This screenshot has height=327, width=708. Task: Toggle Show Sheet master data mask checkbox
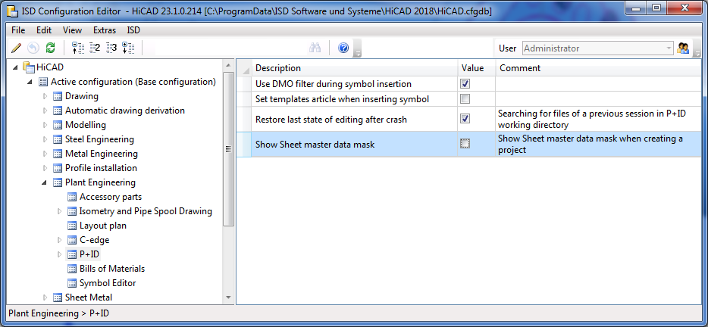click(465, 144)
